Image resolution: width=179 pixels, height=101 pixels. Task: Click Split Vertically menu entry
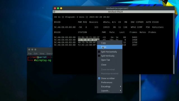click(110, 56)
